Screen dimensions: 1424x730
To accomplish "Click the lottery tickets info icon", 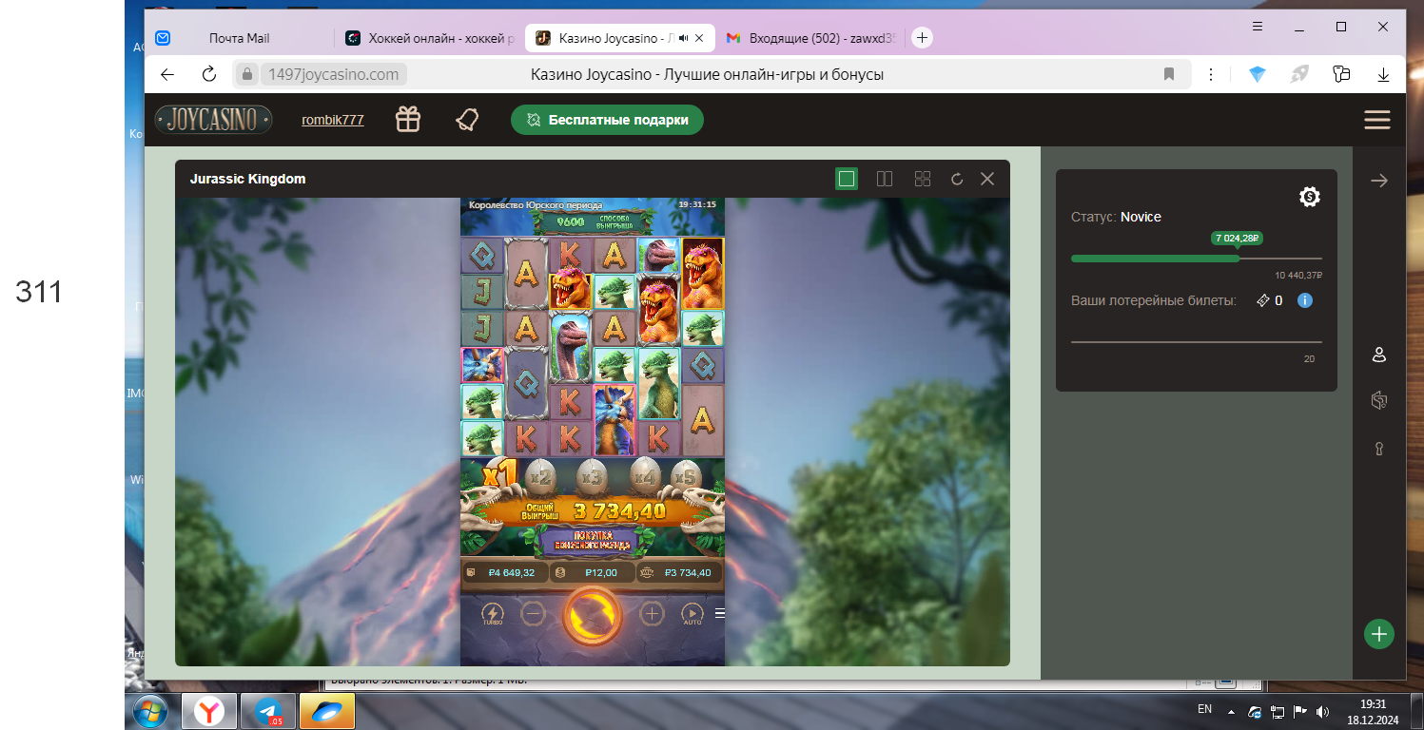I will 1305,300.
